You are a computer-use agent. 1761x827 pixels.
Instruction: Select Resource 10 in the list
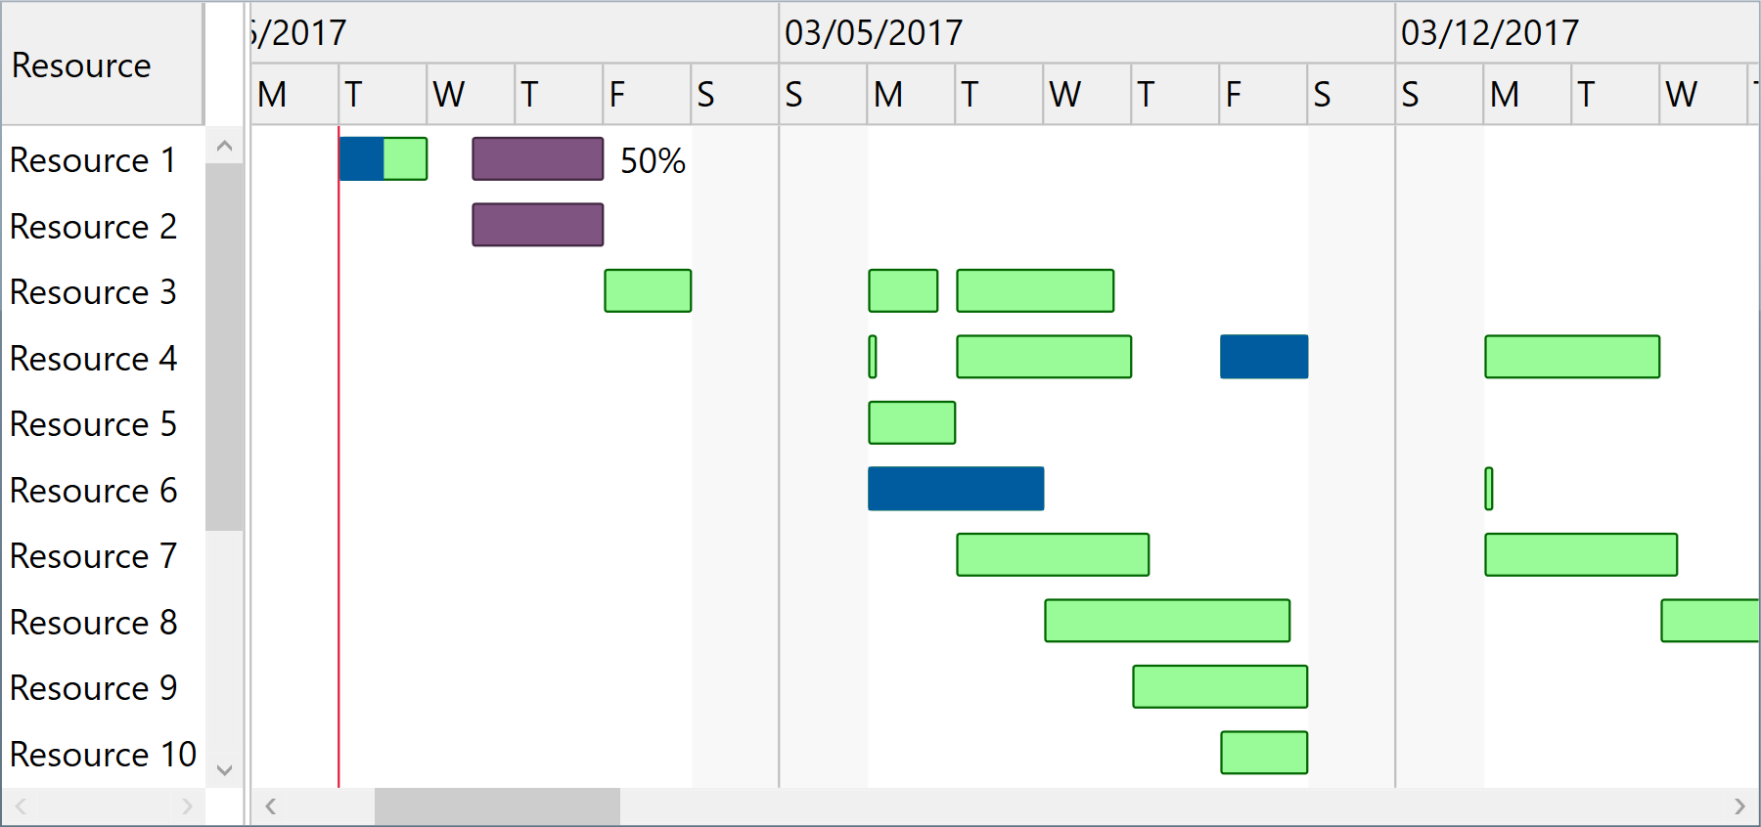click(x=103, y=755)
